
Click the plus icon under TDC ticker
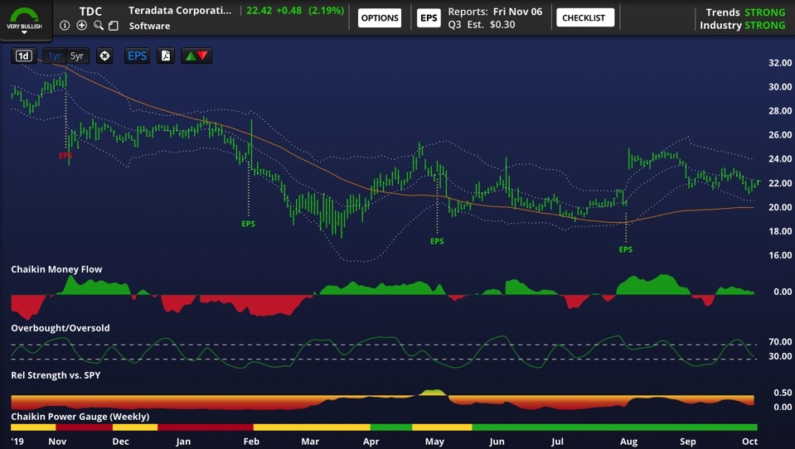coord(81,26)
